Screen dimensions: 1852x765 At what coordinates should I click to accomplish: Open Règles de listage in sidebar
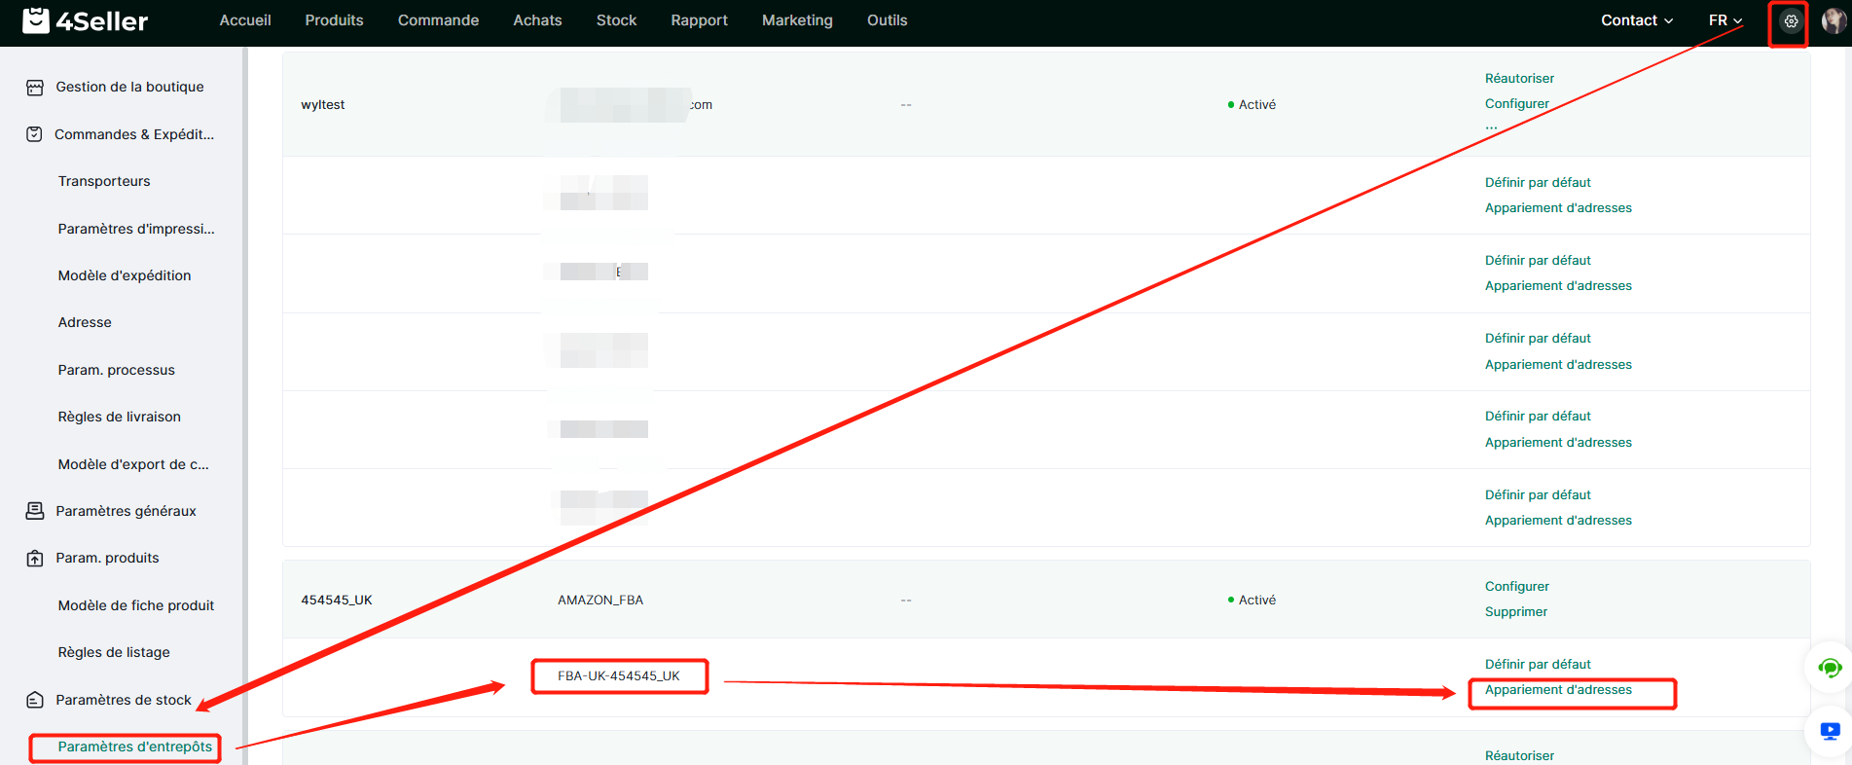pos(114,652)
